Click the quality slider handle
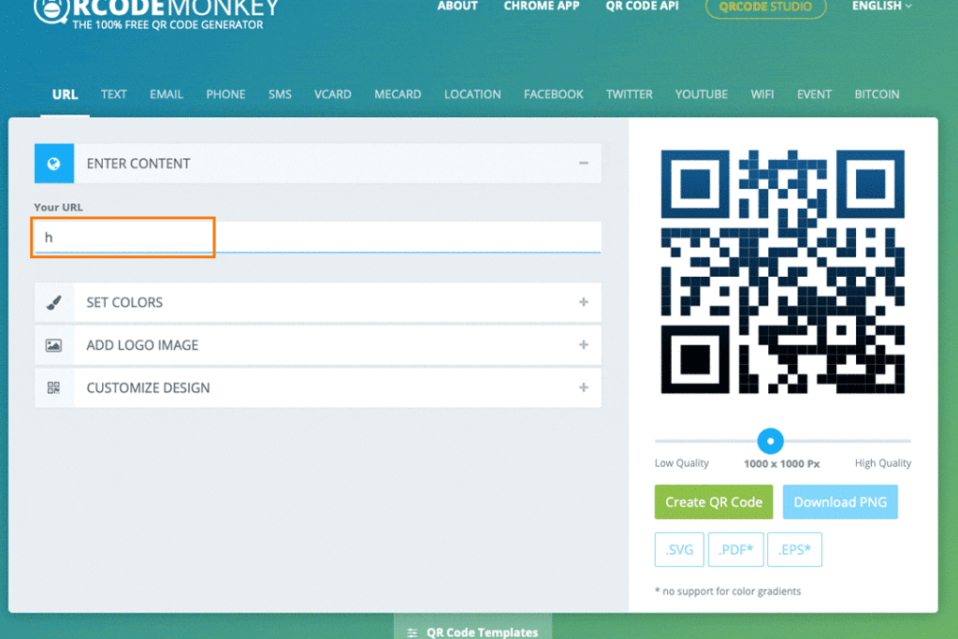 tap(771, 441)
